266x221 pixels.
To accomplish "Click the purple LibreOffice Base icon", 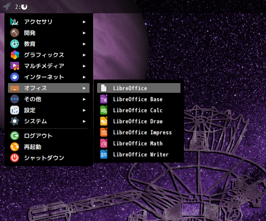I will pos(104,99).
